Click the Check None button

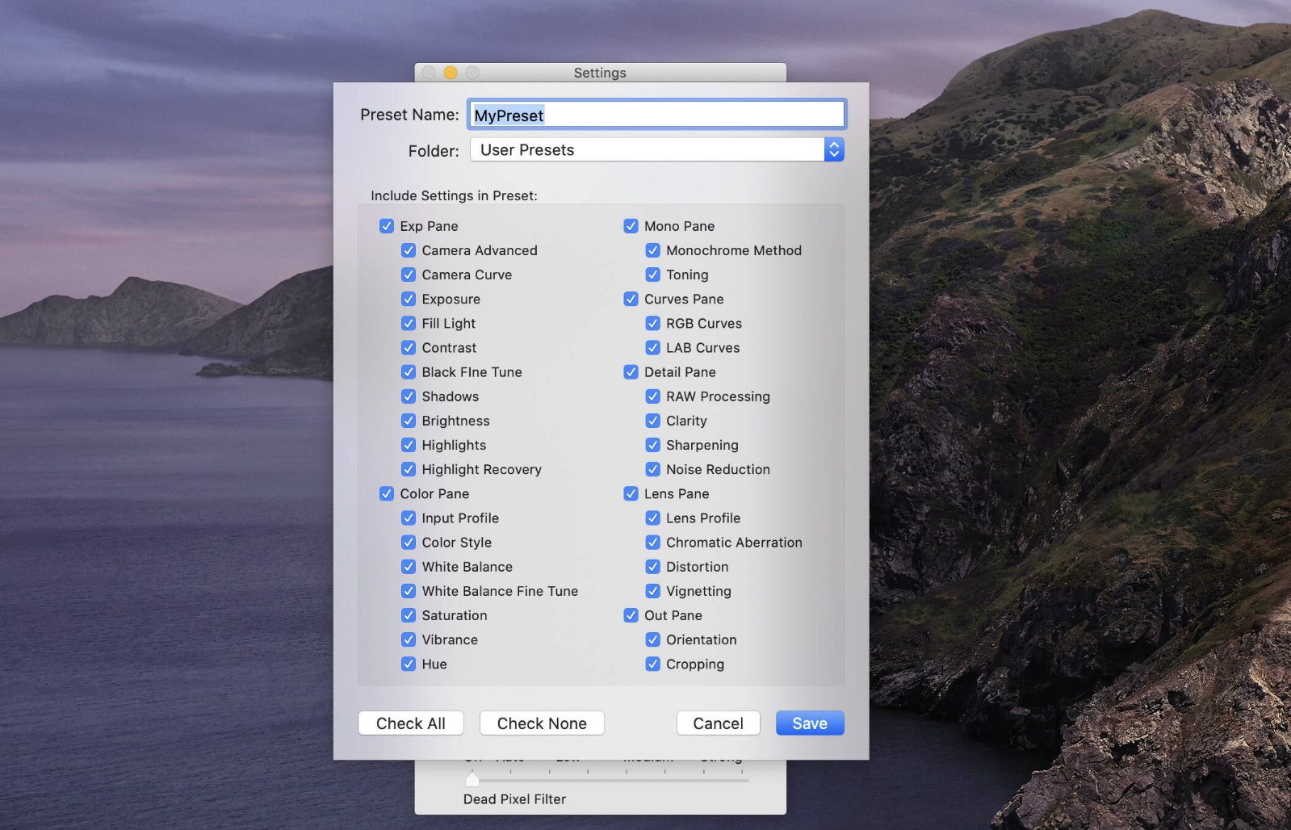pyautogui.click(x=542, y=723)
